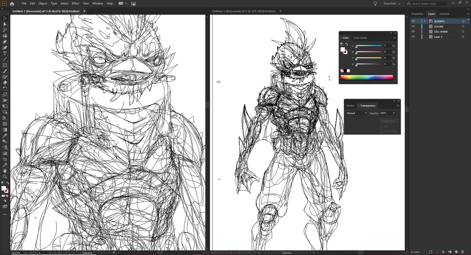Screen dimensions: 471x255
Task: Click Make/Release Clipping Mask icon
Action: pos(443,252)
